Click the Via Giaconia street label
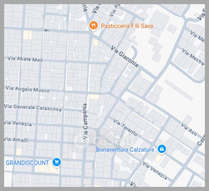Image resolution: width=209 pixels, height=191 pixels. pos(125,56)
